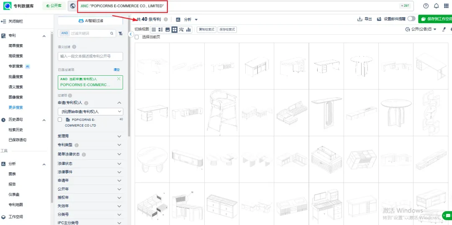Open 批量搜索 in the sidebar
This screenshot has height=225, width=452.
[15, 77]
